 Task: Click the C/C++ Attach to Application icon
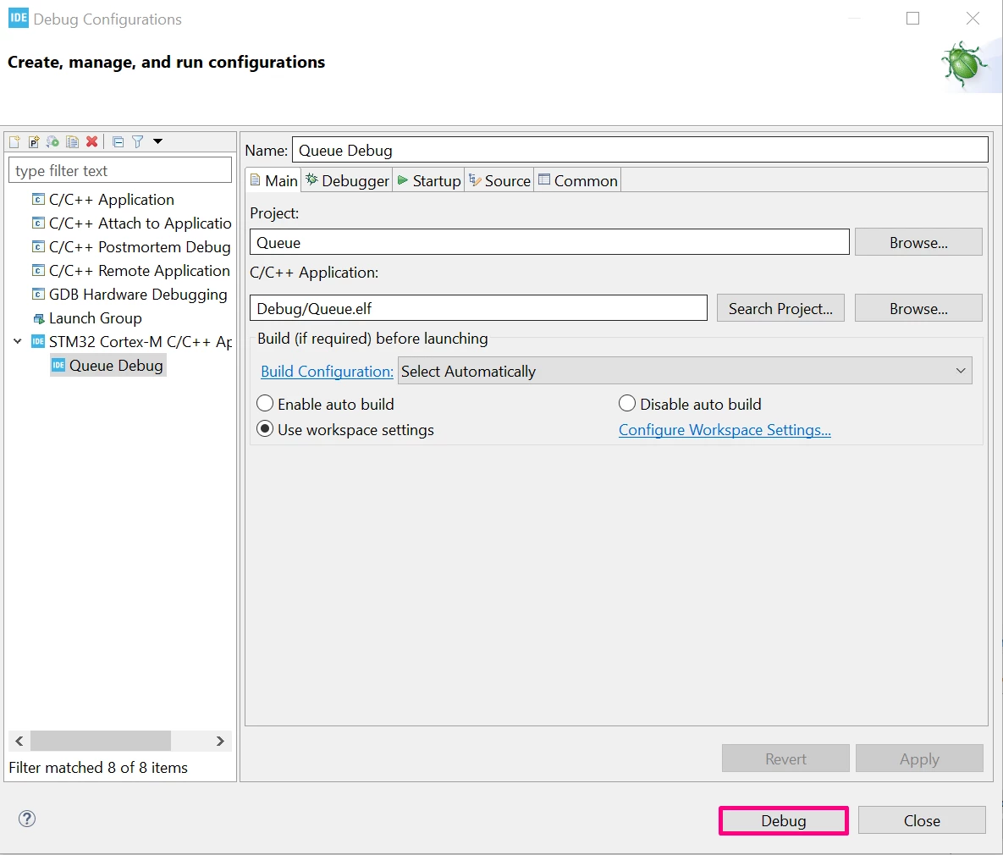click(38, 223)
